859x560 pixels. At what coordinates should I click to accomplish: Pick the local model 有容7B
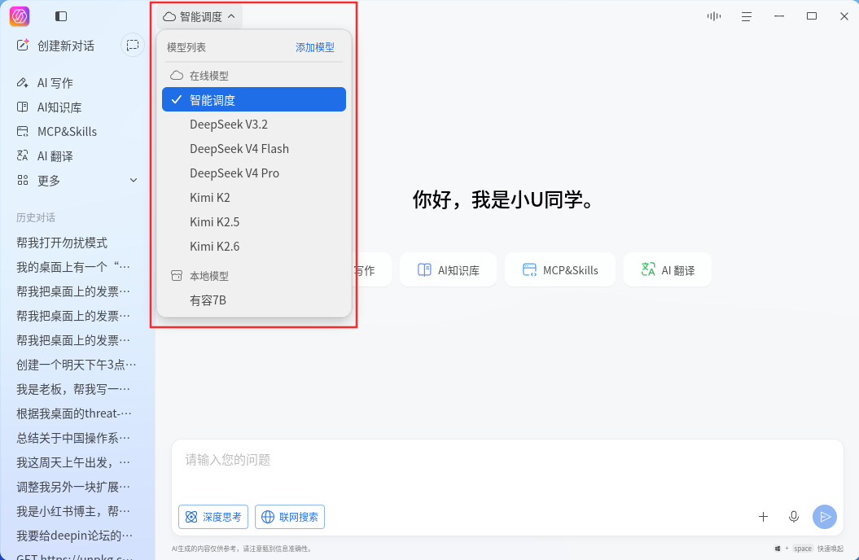[x=254, y=300]
